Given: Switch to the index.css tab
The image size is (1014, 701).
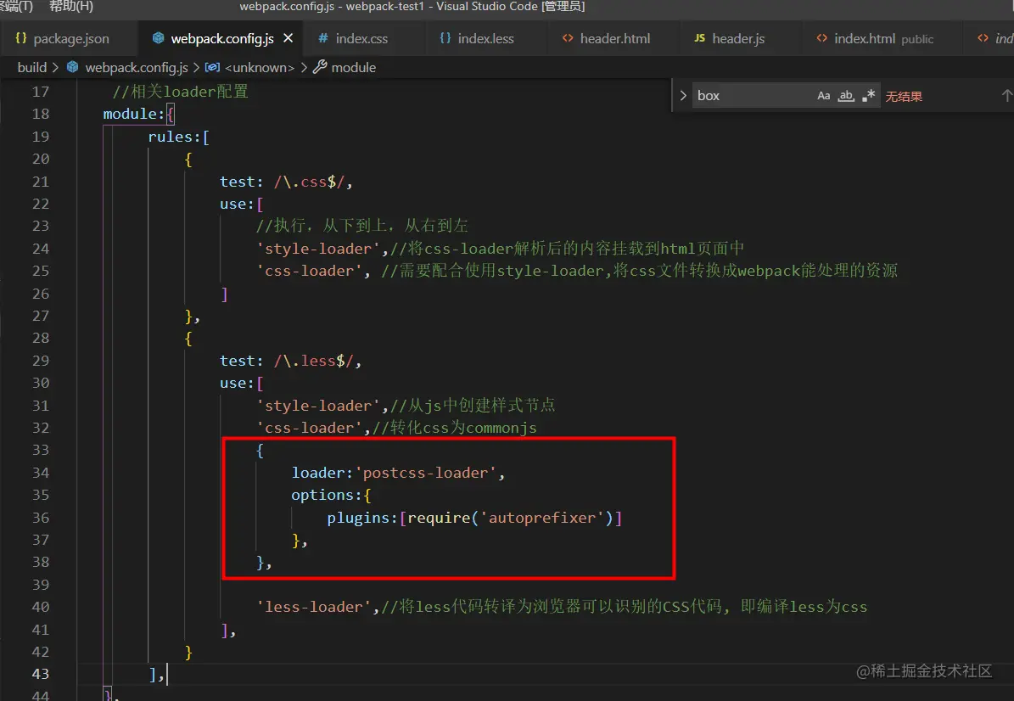Looking at the screenshot, I should coord(353,39).
